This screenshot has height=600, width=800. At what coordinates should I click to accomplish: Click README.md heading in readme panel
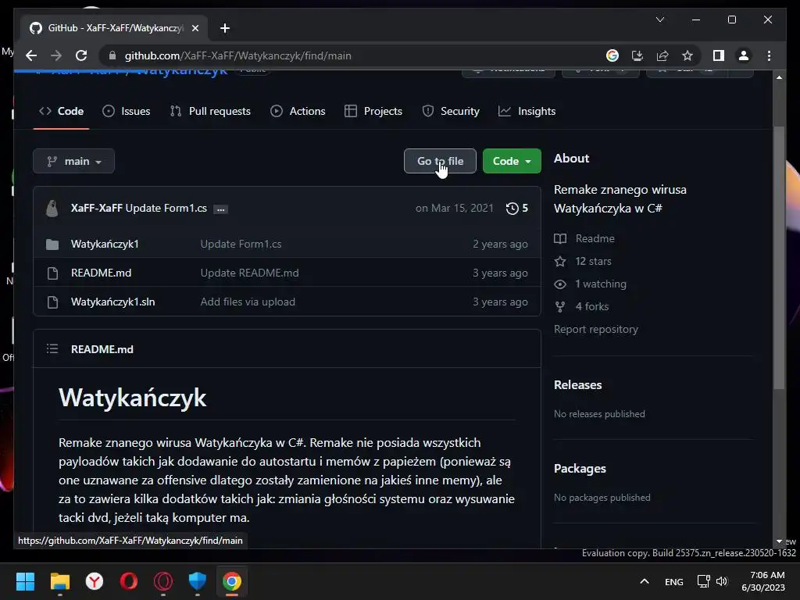tap(102, 349)
